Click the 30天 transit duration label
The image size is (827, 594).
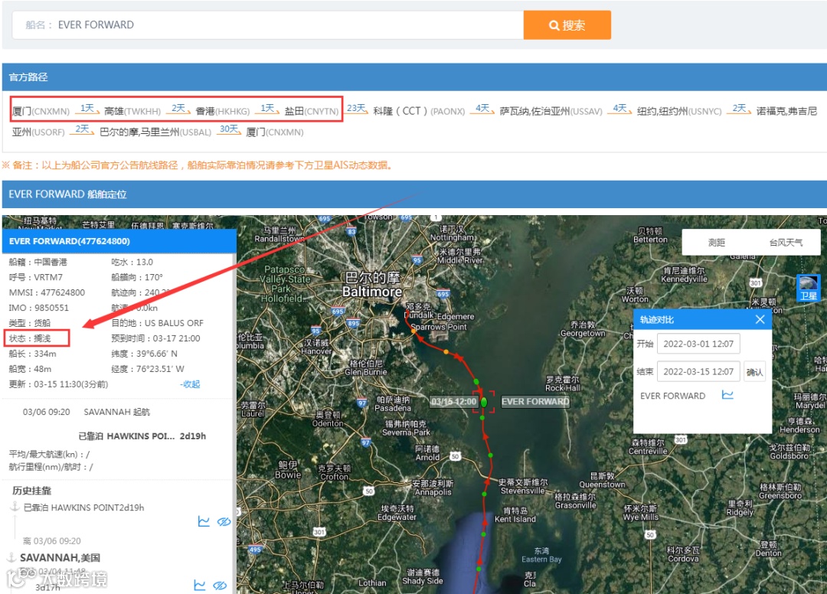(x=230, y=129)
